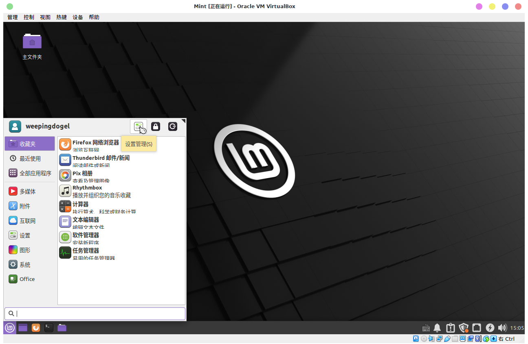Select 全部应用程序 in the sidebar
The image size is (528, 344).
[36, 173]
